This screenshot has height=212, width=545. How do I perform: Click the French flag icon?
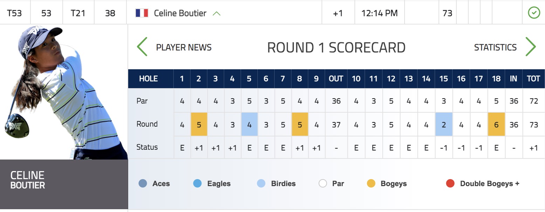click(142, 13)
